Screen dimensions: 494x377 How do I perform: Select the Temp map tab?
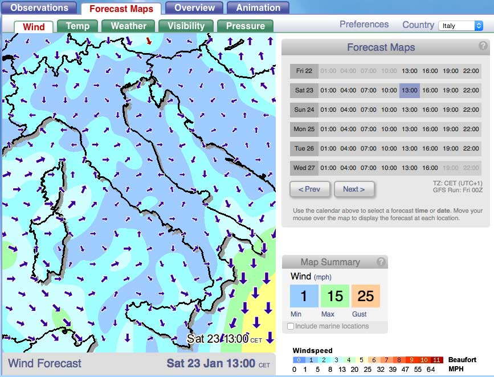[77, 26]
